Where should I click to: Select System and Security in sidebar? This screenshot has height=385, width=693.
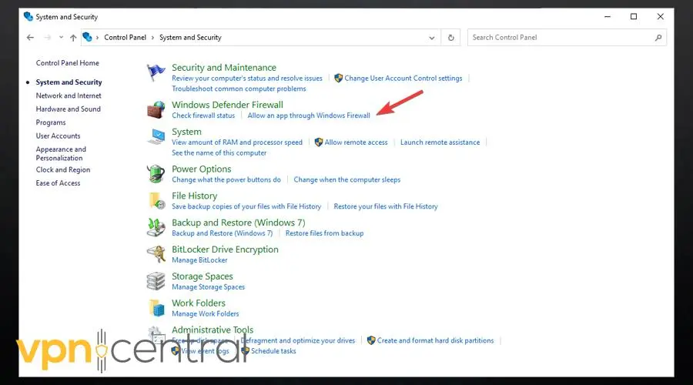coord(69,82)
